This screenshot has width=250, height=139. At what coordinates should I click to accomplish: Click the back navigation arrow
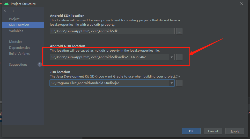[6, 11]
